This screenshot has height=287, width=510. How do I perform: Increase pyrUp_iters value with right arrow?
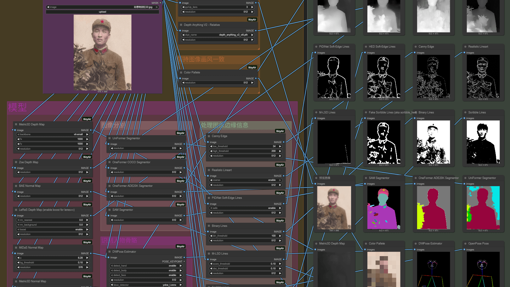click(252, 7)
